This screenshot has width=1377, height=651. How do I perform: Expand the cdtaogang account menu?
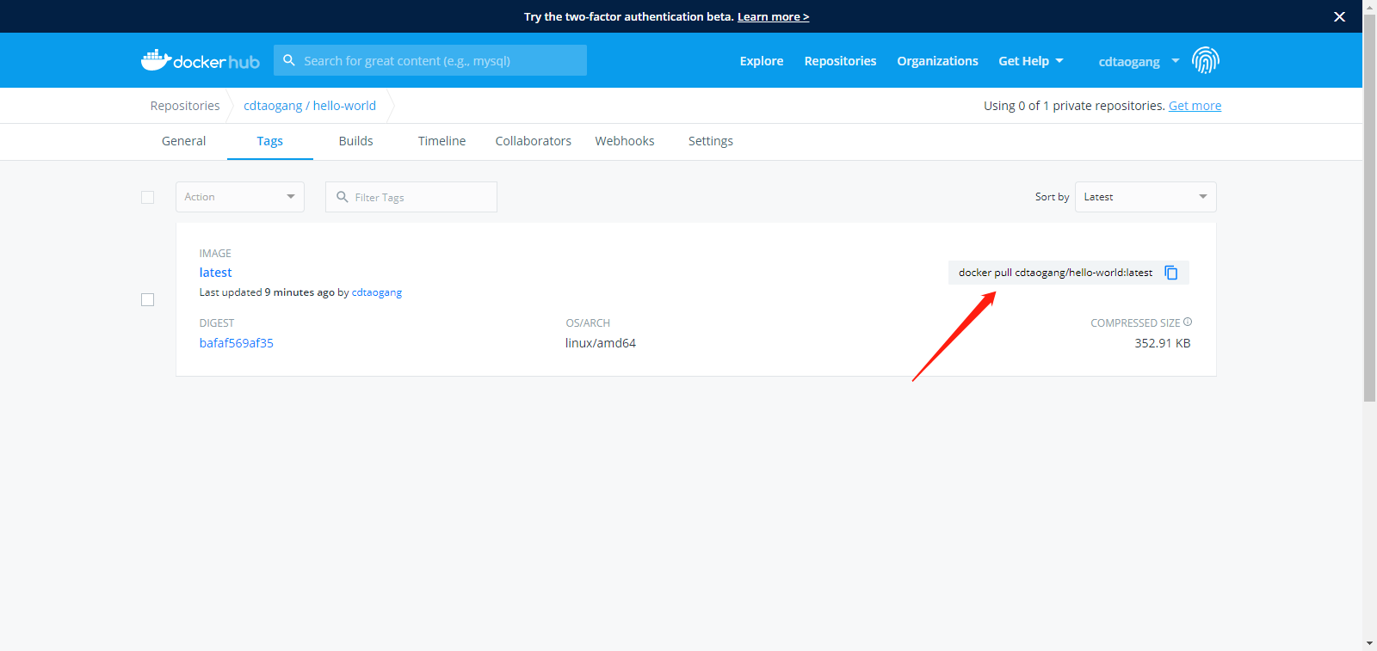(x=1139, y=61)
